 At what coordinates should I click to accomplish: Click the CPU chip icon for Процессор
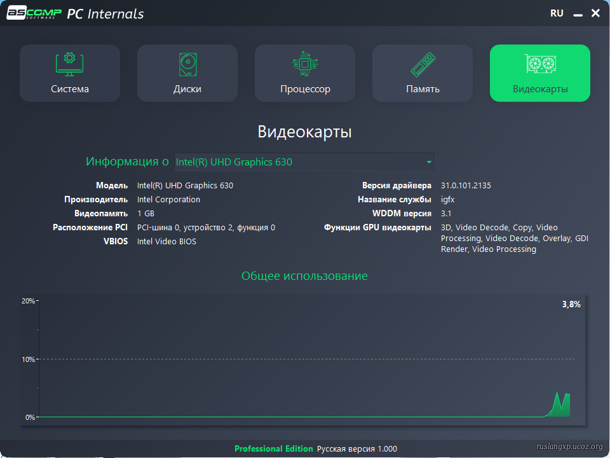(305, 64)
